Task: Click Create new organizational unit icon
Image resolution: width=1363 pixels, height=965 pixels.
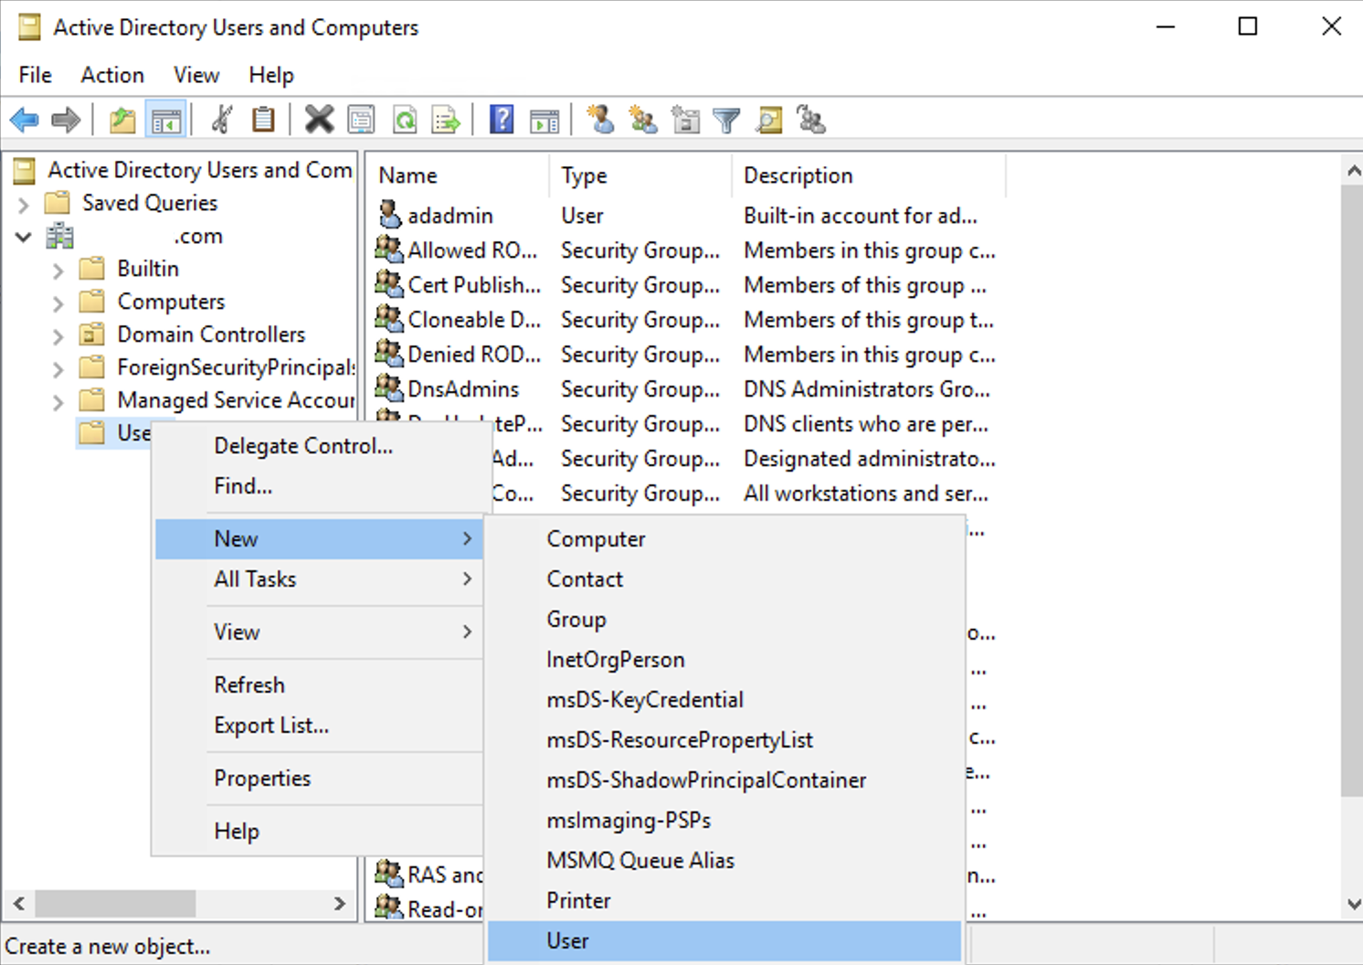Action: click(x=684, y=120)
